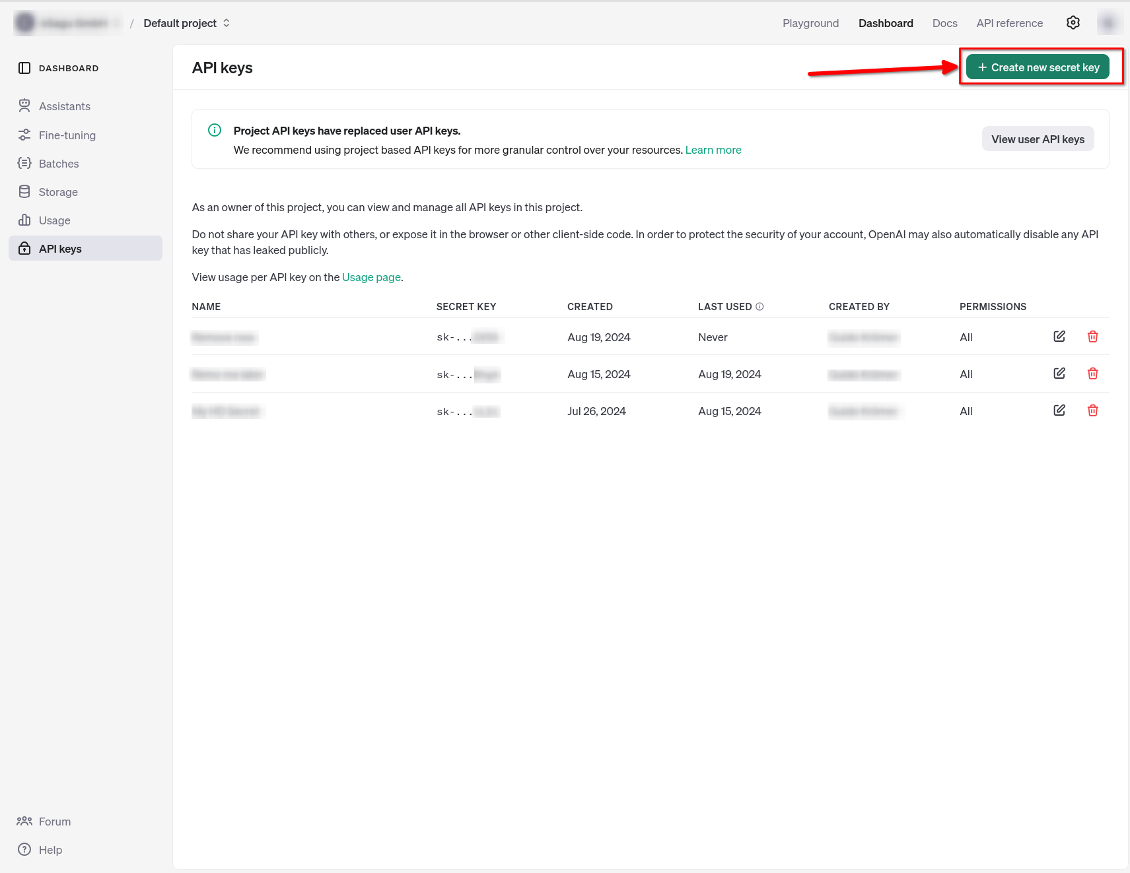Toggle the sidebar with Dashboard panel icon
This screenshot has width=1130, height=873.
coord(24,68)
